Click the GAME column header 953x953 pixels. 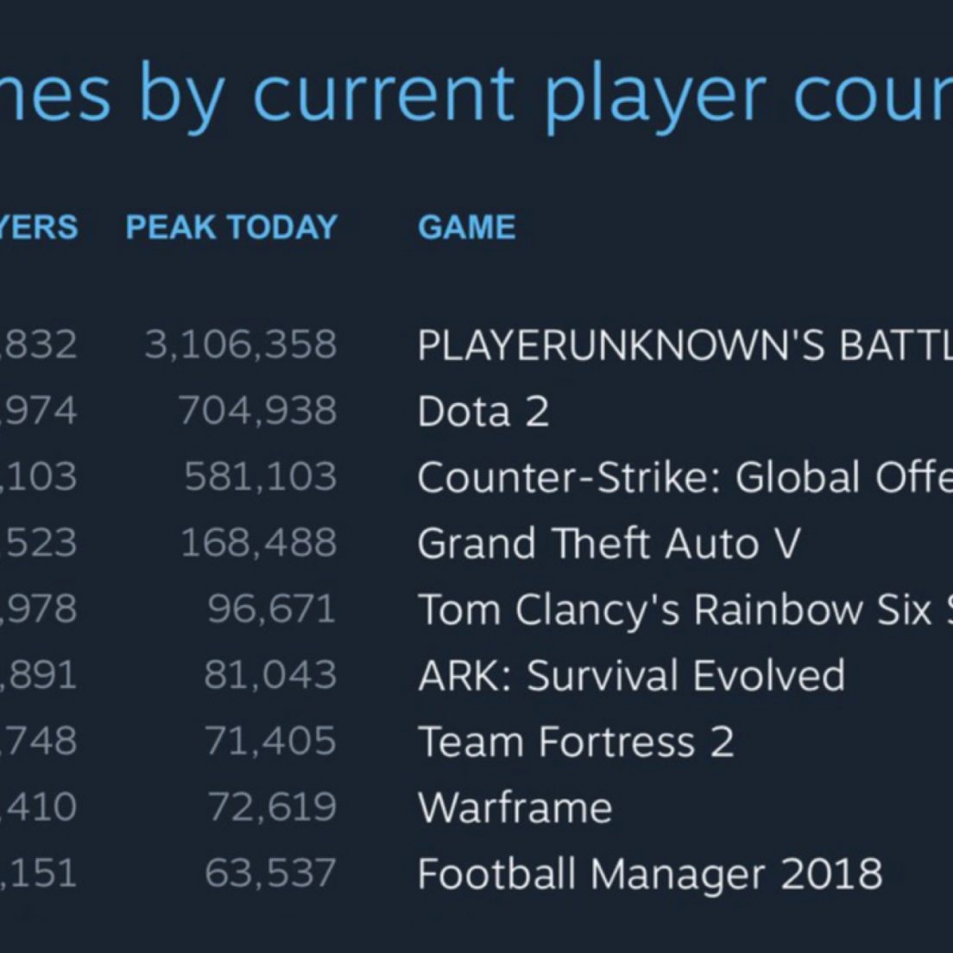[x=466, y=227]
